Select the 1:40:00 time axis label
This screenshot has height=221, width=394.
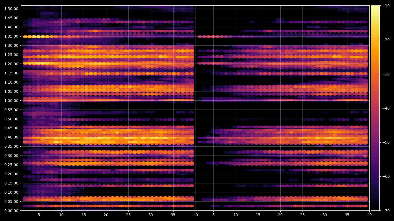[x=11, y=27]
